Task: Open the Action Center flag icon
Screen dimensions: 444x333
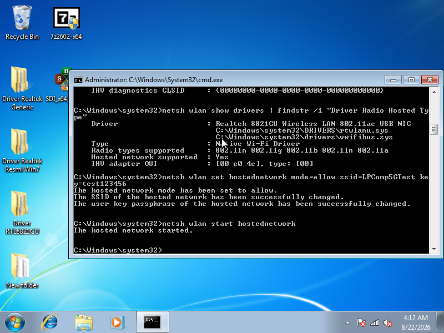Action: click(361, 322)
